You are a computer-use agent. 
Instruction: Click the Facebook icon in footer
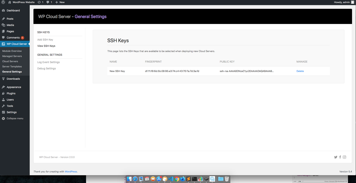point(340,157)
